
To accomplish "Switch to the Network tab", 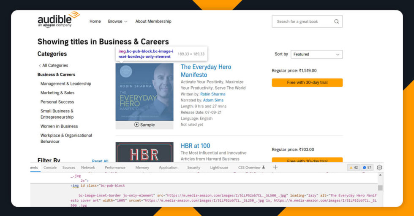I will 88,168.
